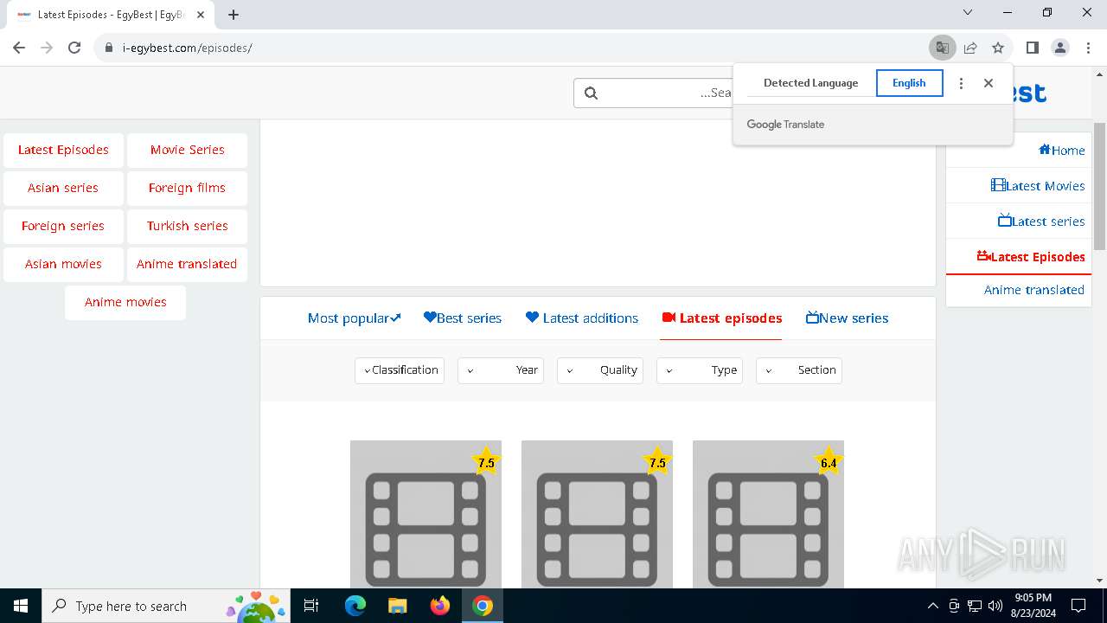Open volume control in tray
Viewport: 1107px width, 623px height.
point(995,606)
